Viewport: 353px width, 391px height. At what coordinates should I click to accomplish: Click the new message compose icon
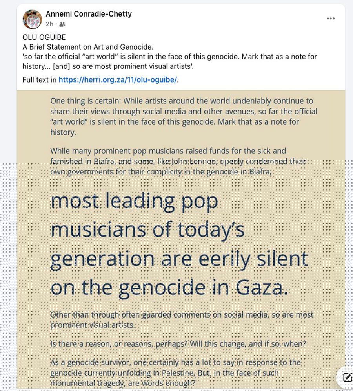(x=347, y=377)
